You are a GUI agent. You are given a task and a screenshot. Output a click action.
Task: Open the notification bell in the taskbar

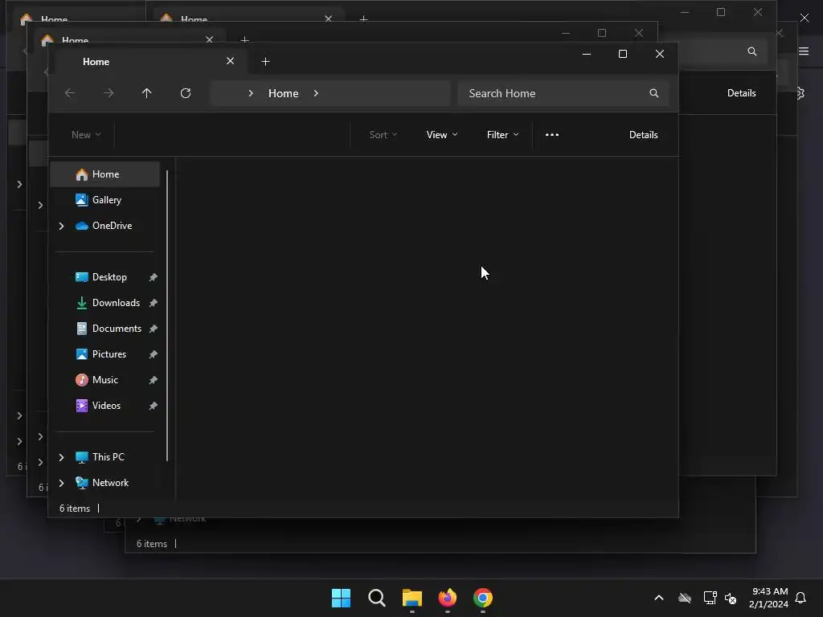point(800,598)
